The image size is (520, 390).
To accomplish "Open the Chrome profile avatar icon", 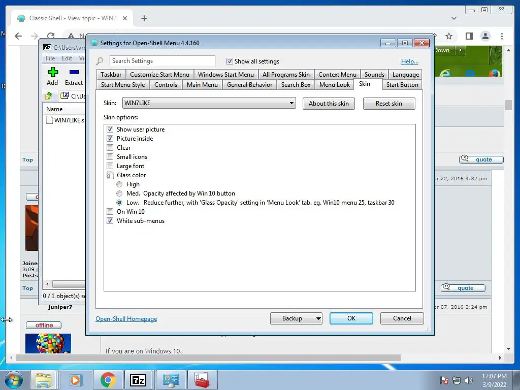I will (485, 36).
